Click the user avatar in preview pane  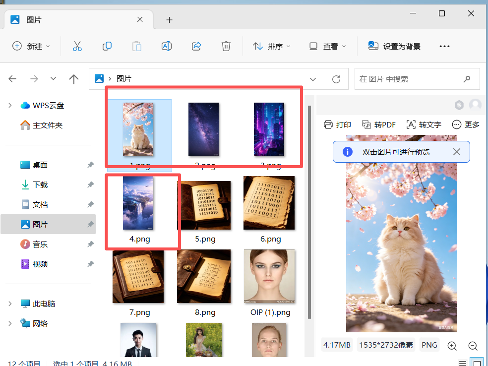[475, 105]
